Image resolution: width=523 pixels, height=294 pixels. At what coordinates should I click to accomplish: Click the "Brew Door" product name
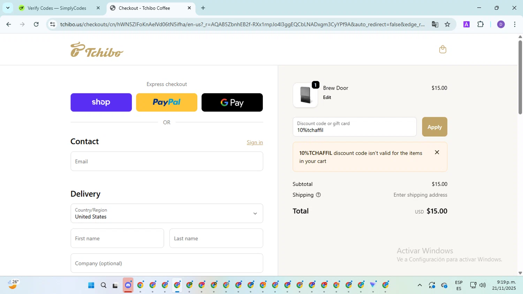pyautogui.click(x=335, y=88)
